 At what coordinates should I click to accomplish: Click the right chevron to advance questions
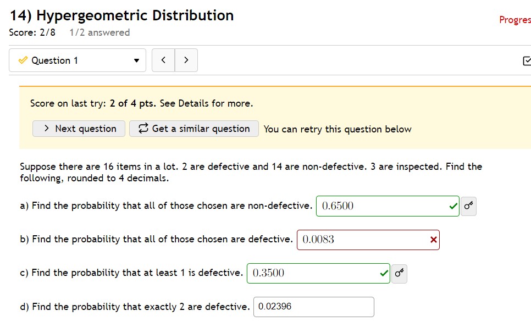(x=186, y=60)
